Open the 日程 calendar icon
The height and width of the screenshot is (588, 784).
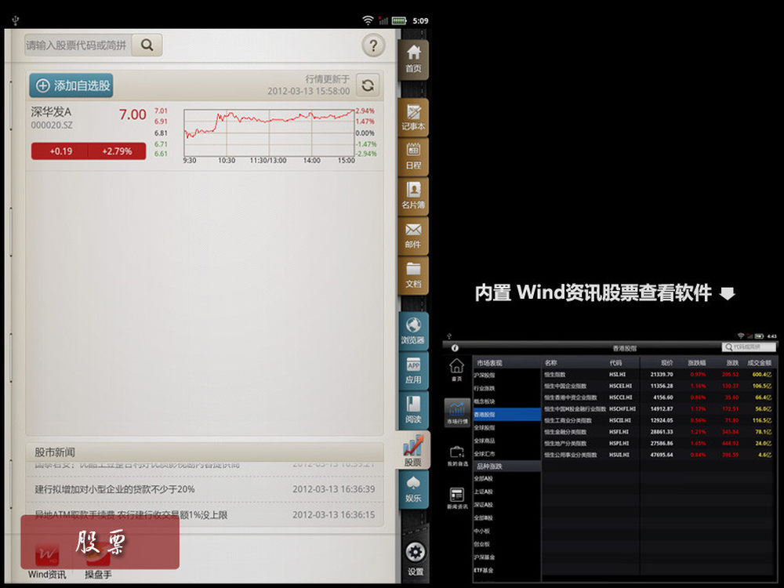[413, 157]
